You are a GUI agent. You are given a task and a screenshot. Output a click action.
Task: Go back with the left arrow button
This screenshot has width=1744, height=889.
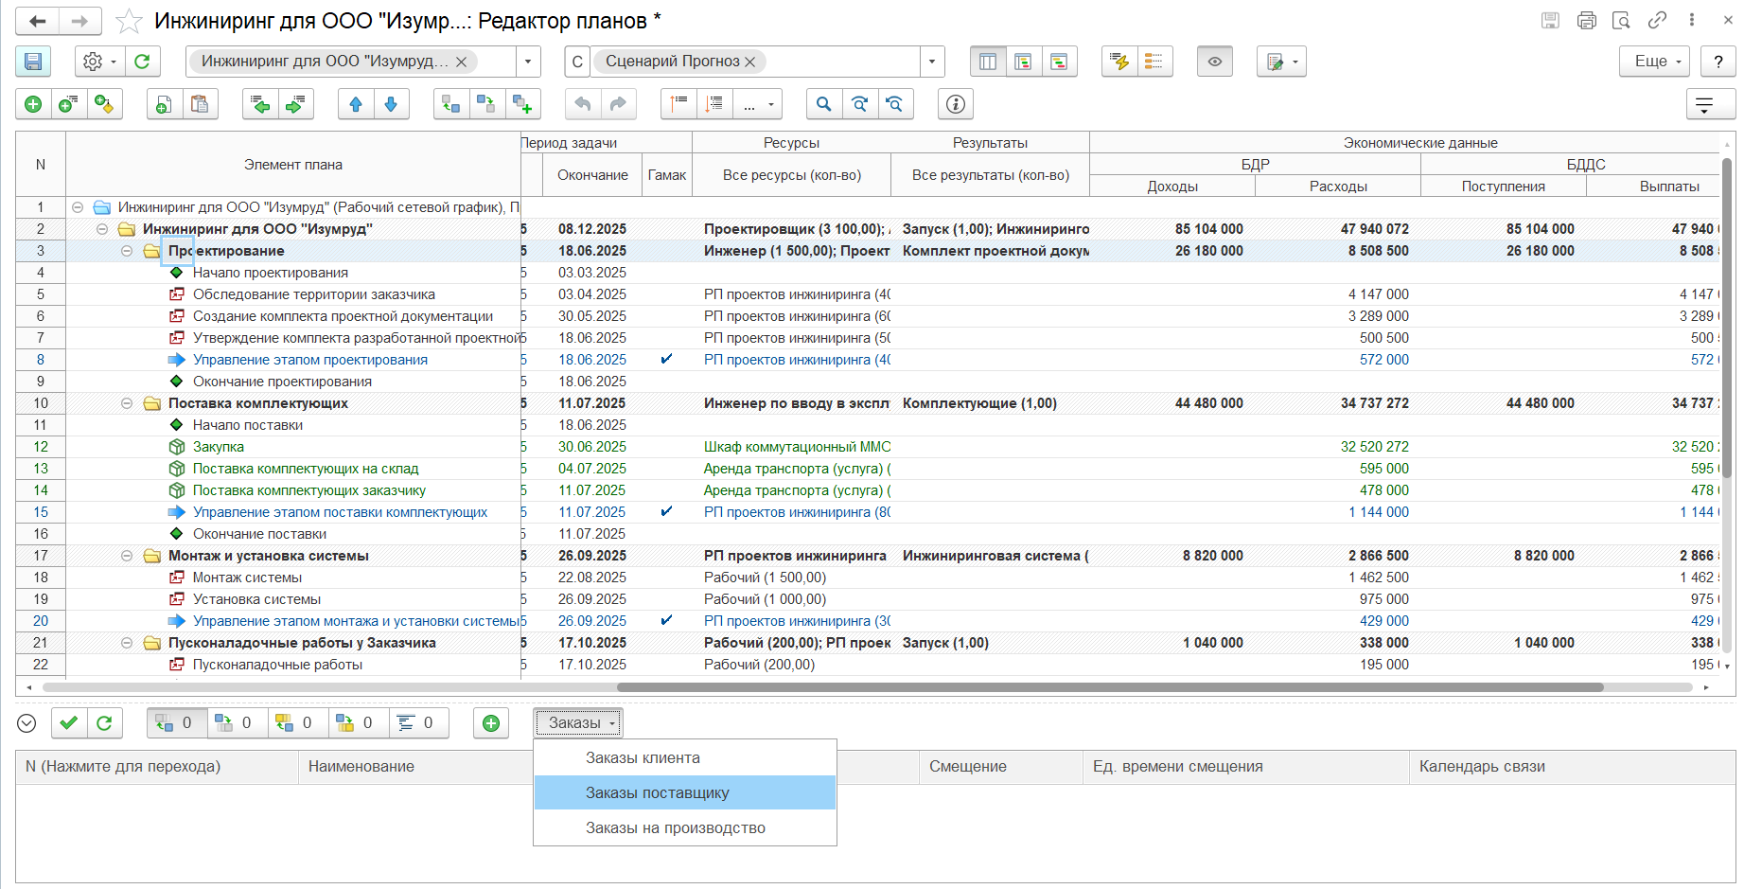coord(38,21)
